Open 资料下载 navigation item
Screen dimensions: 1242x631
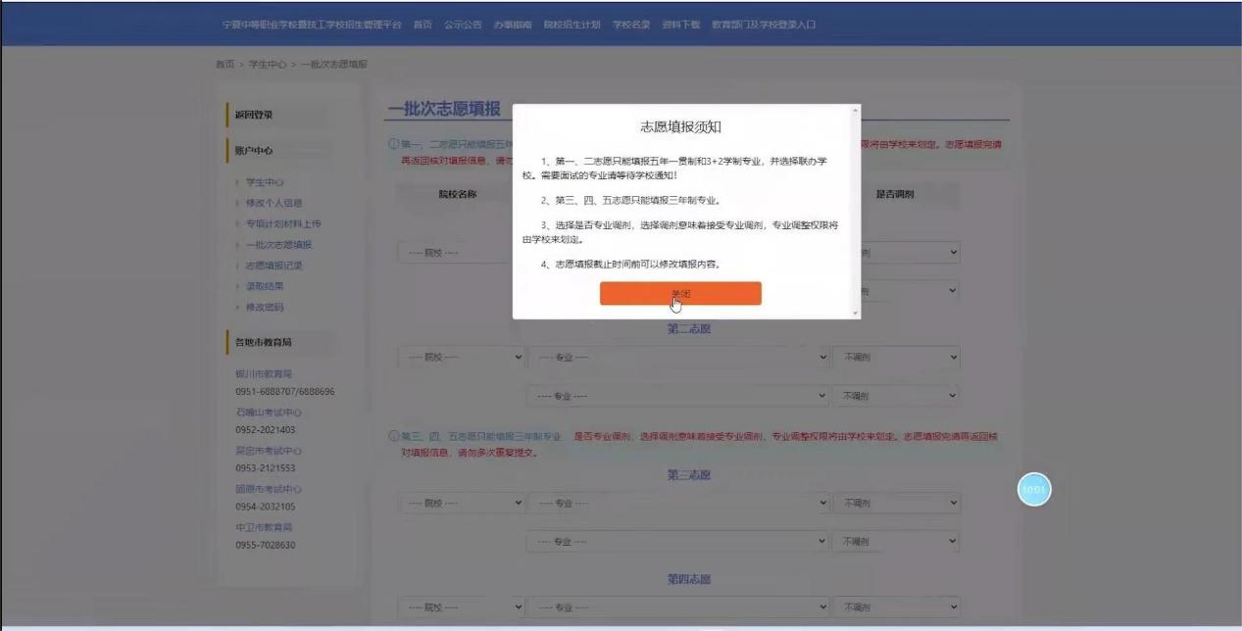pyautogui.click(x=681, y=24)
